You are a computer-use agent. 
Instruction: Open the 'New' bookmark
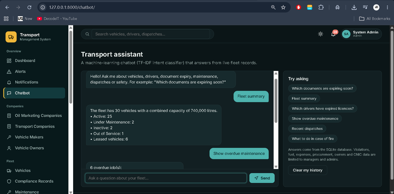[25, 18]
